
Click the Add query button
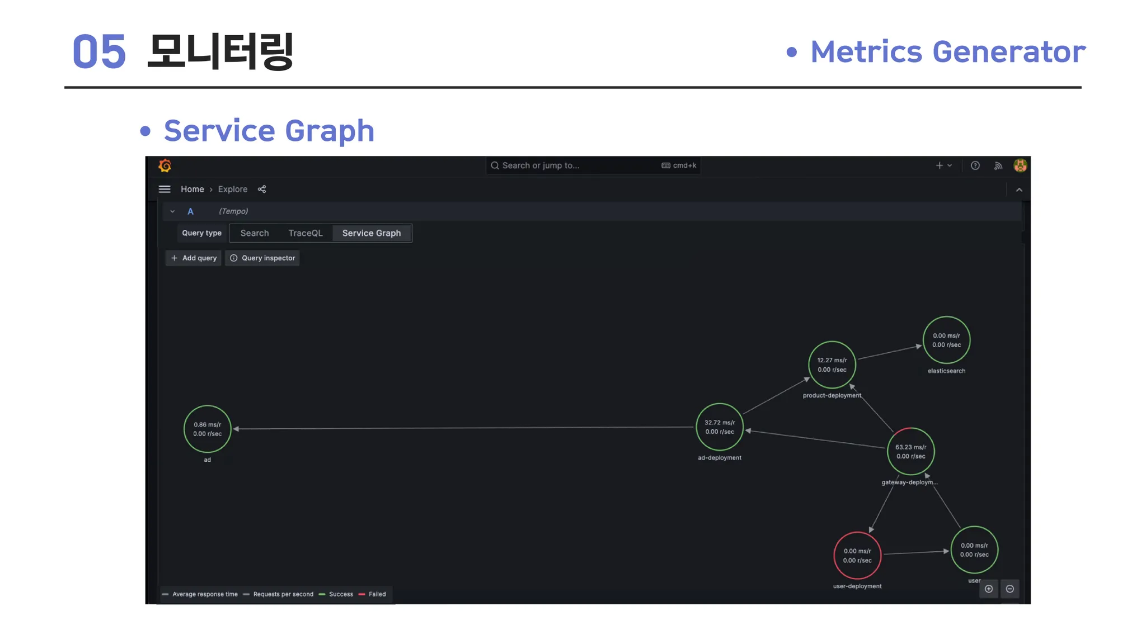pos(194,258)
